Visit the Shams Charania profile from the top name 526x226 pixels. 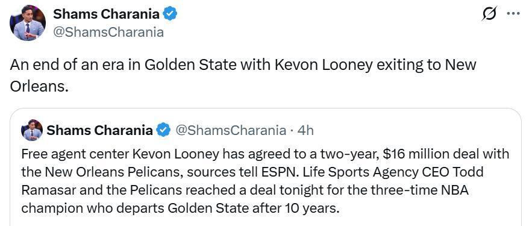[106, 14]
